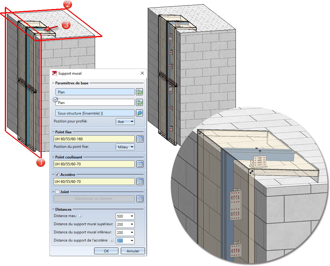Click the selection icon beside second Plan field

coord(139,102)
